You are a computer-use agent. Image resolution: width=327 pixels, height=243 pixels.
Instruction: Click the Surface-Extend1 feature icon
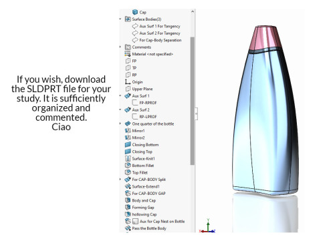coord(128,186)
